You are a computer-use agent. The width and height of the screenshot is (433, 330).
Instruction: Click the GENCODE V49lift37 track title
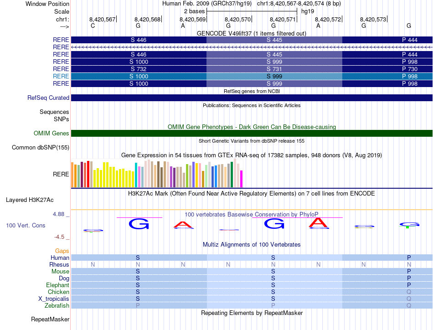(x=252, y=33)
